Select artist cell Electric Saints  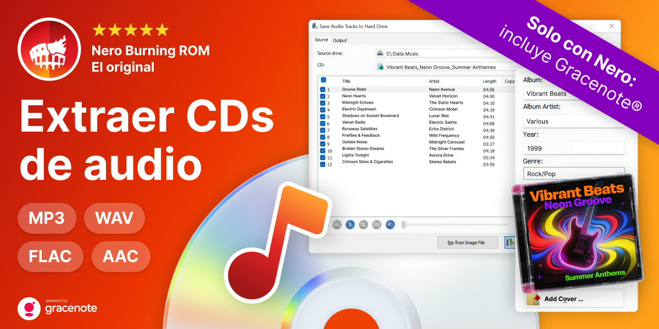point(443,123)
